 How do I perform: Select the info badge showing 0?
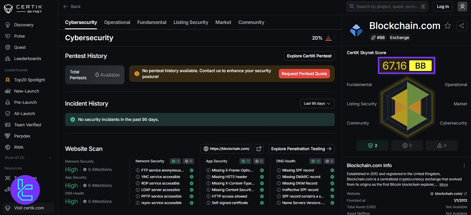[x=407, y=146]
